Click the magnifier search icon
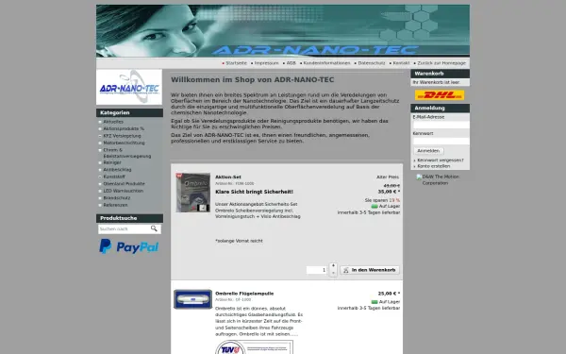Viewport: 566px width, 354px height. point(154,228)
